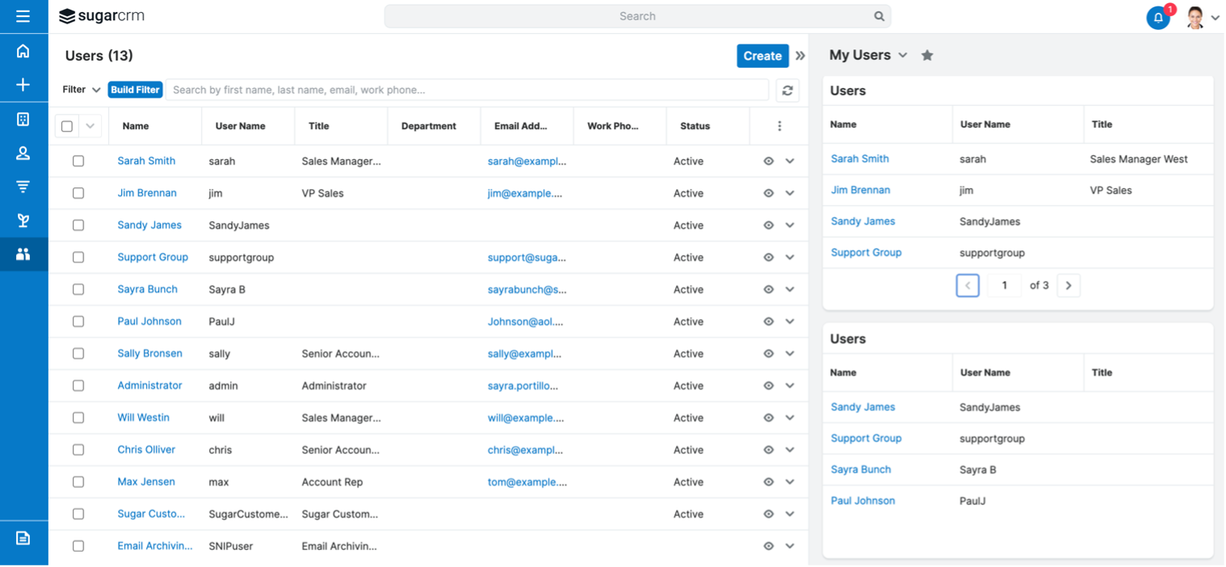Select the Administrator row checkbox
Image resolution: width=1226 pixels, height=567 pixels.
point(78,386)
